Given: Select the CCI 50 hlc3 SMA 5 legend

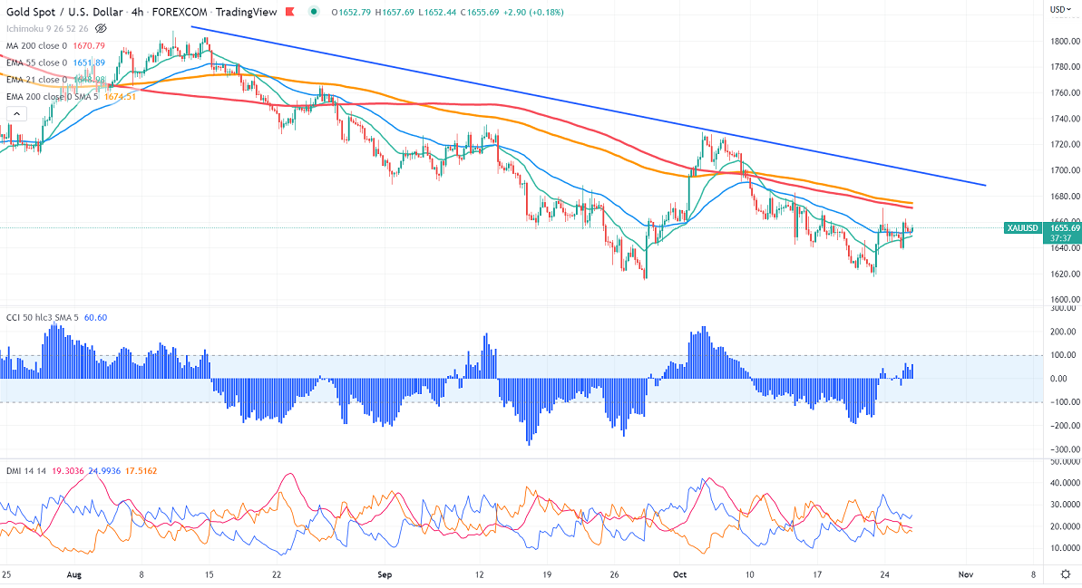Looking at the screenshot, I should tap(43, 318).
